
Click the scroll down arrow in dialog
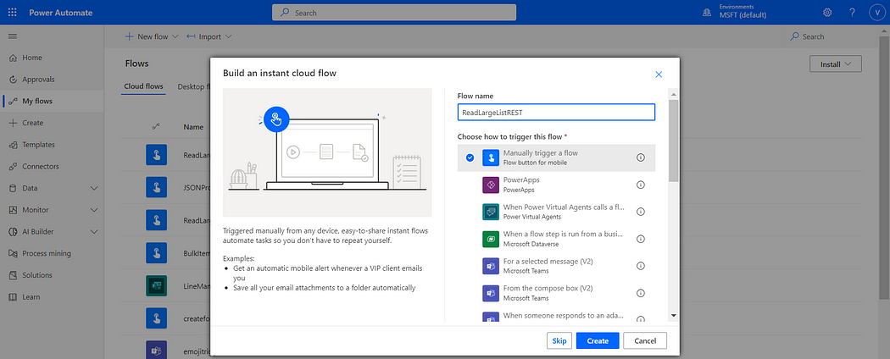point(674,315)
